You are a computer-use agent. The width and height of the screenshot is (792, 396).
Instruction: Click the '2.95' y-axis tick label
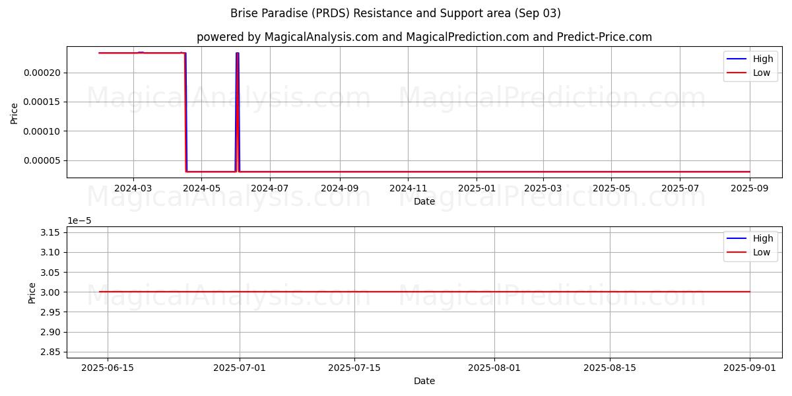[x=51, y=312]
